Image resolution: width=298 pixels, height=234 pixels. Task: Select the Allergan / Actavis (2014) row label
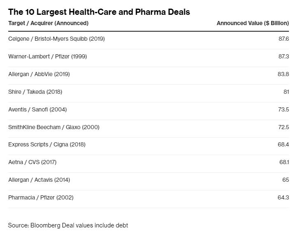point(39,180)
